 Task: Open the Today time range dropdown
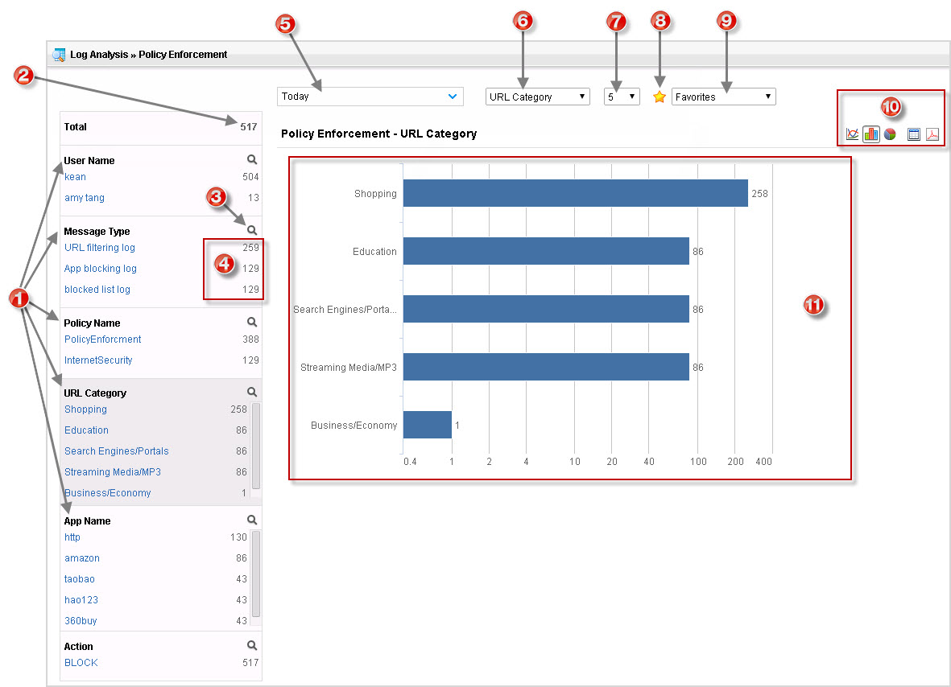point(370,97)
